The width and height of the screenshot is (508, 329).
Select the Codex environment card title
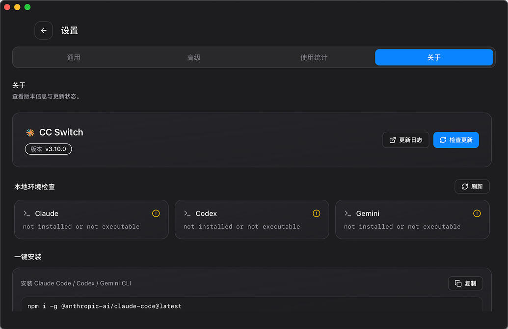[206, 213]
